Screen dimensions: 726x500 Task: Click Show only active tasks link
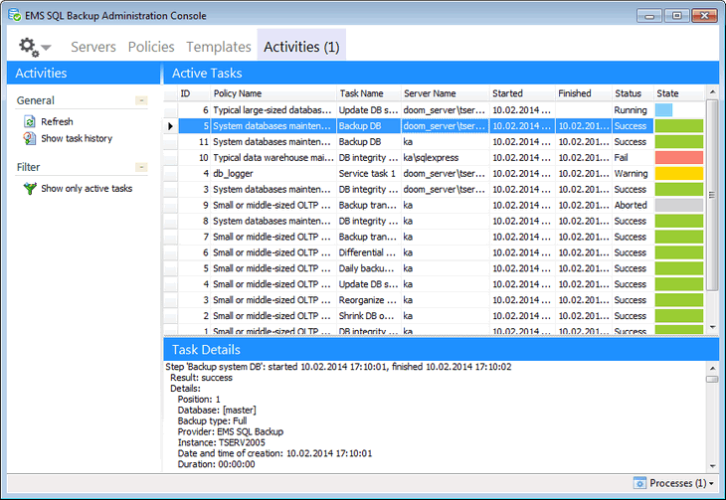(x=87, y=188)
